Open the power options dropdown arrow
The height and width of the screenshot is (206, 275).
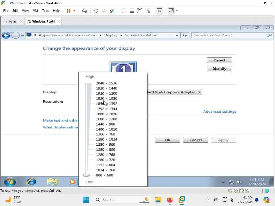point(74,11)
